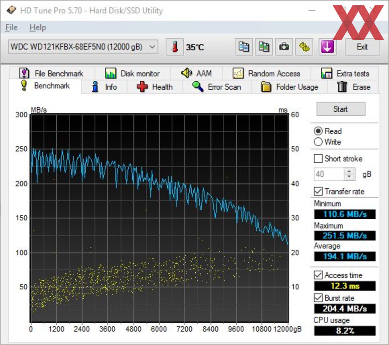Click the 35°C temperature reading
Image resolution: width=389 pixels, height=345 pixels.
(195, 47)
